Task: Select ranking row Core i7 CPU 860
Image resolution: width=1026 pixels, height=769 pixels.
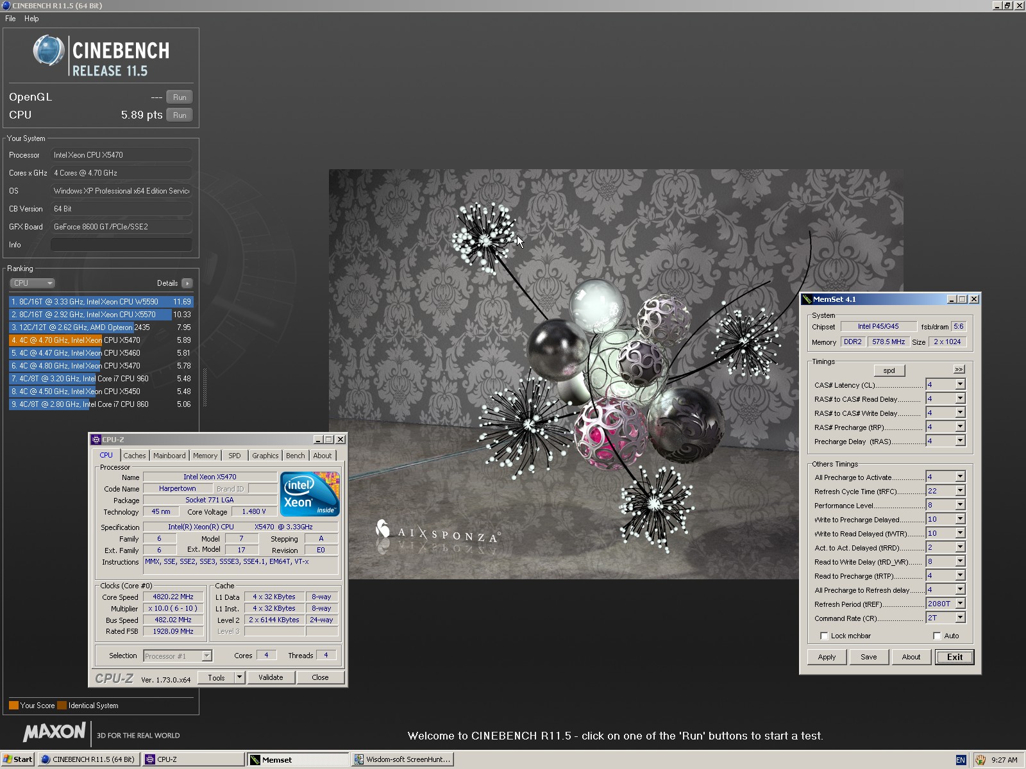Action: tap(101, 404)
